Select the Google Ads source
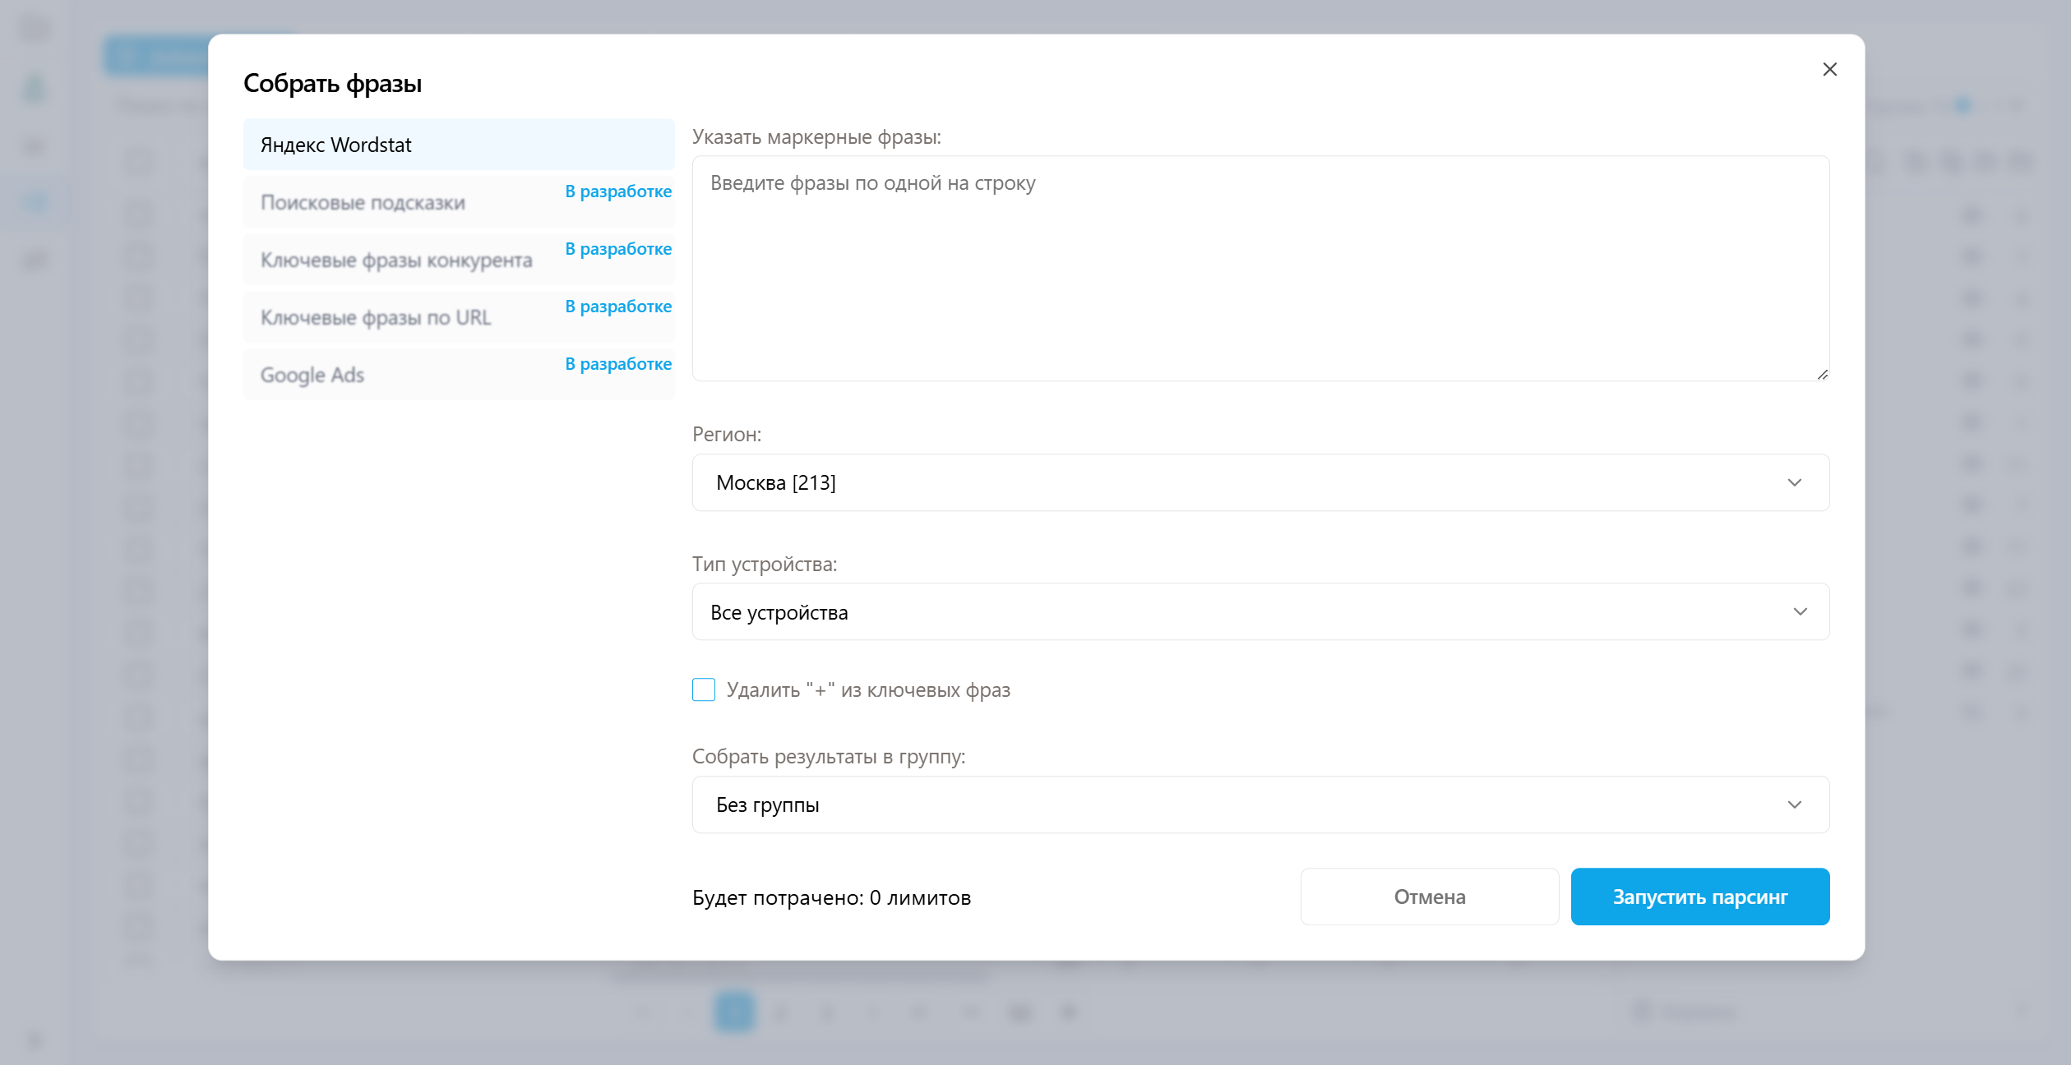The width and height of the screenshot is (2071, 1065). pos(312,375)
